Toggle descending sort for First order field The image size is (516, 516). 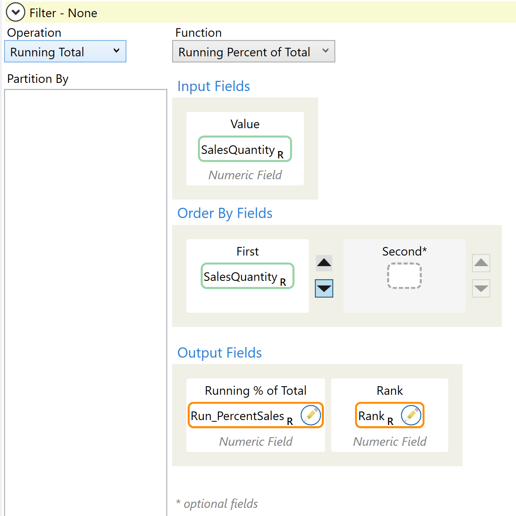pyautogui.click(x=324, y=289)
